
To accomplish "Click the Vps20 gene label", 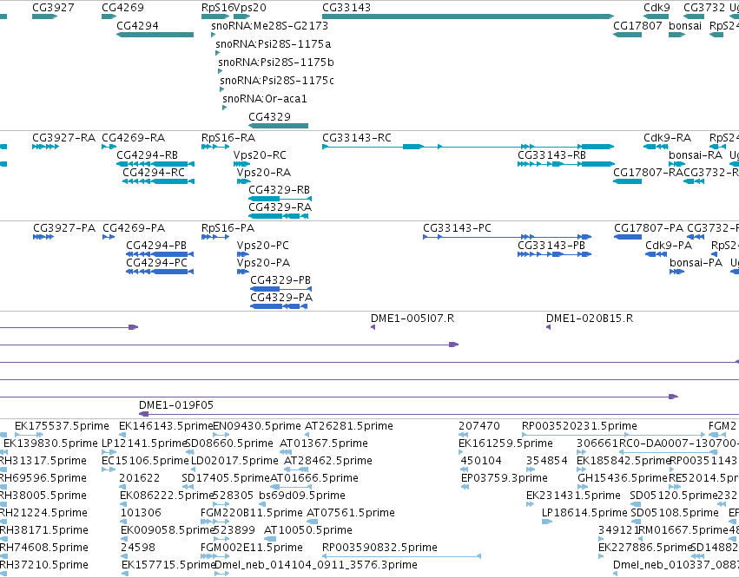I will coord(250,8).
